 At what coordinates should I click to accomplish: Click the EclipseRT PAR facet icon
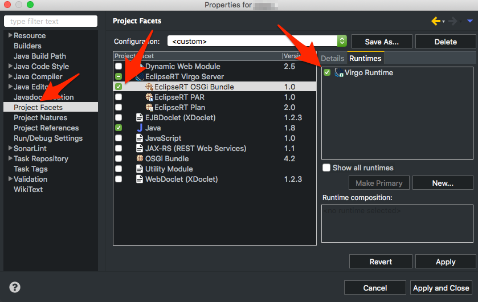tap(149, 97)
